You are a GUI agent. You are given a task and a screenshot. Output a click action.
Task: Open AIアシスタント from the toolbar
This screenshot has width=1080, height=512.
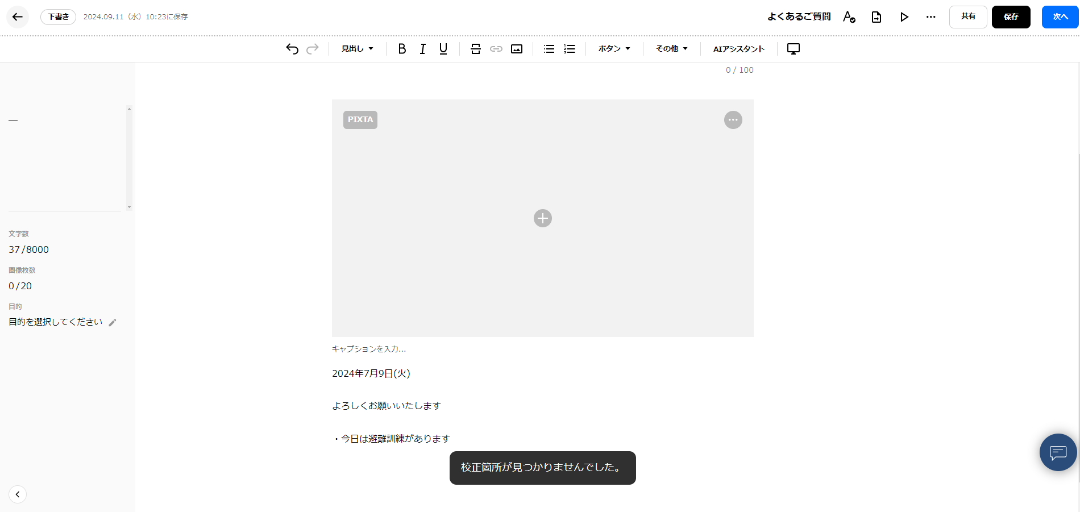(738, 49)
